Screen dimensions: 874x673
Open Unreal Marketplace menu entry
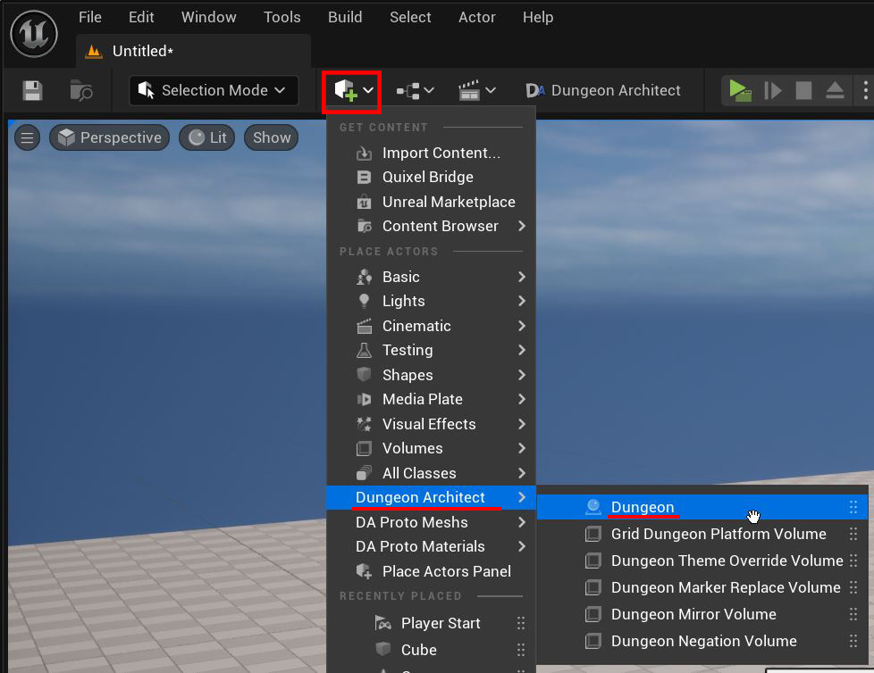(x=431, y=202)
